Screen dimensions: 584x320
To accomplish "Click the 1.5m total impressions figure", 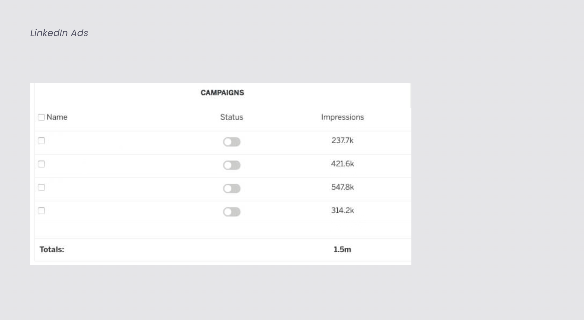I will 342,249.
